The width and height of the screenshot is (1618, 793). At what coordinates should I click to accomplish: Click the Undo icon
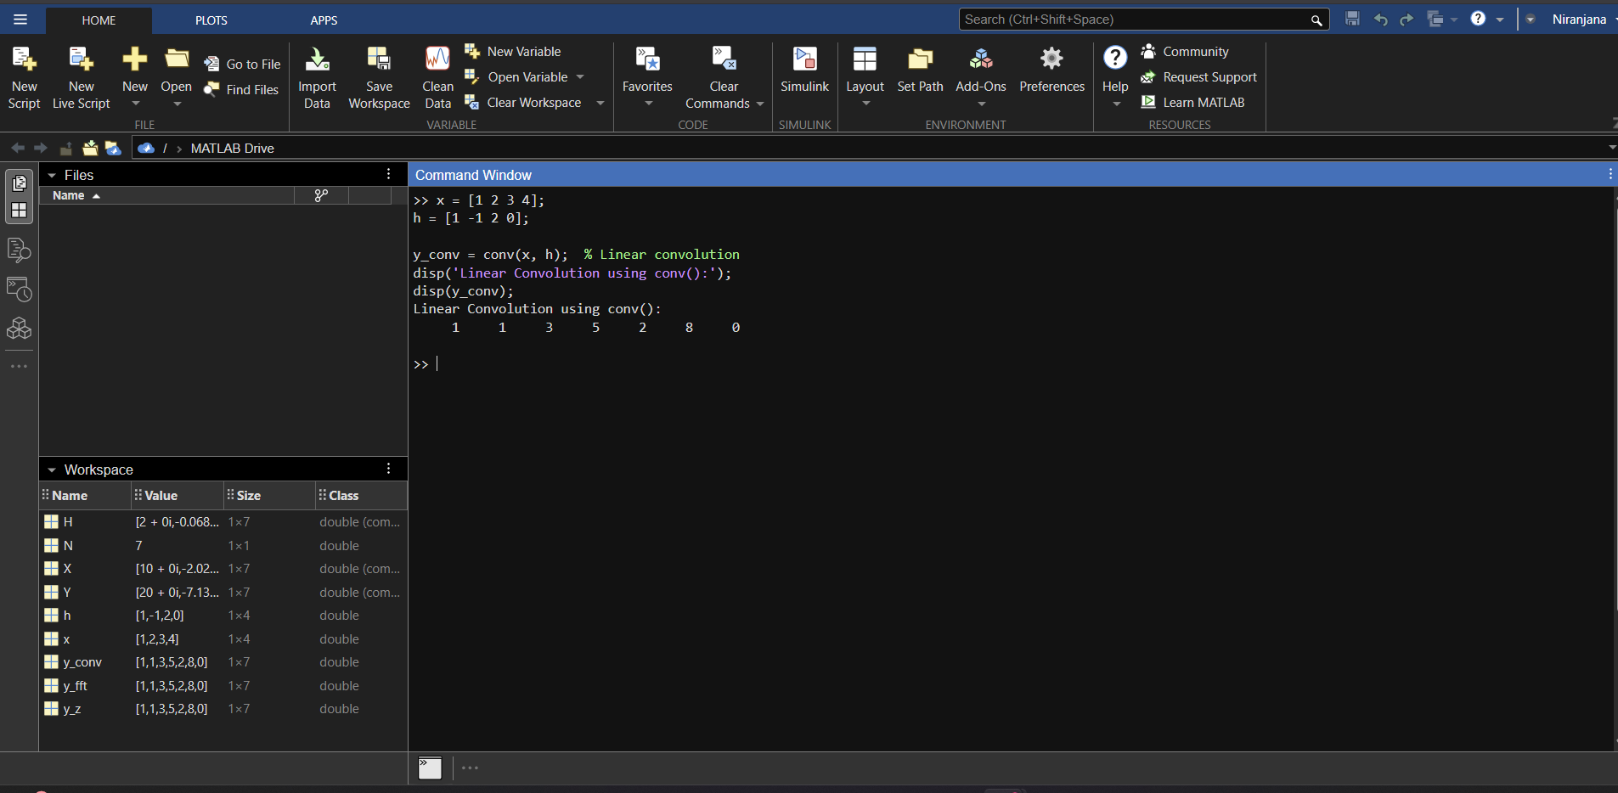[1381, 19]
